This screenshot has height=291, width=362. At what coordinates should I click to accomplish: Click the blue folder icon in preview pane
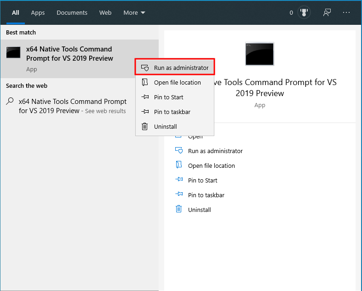coord(179,165)
